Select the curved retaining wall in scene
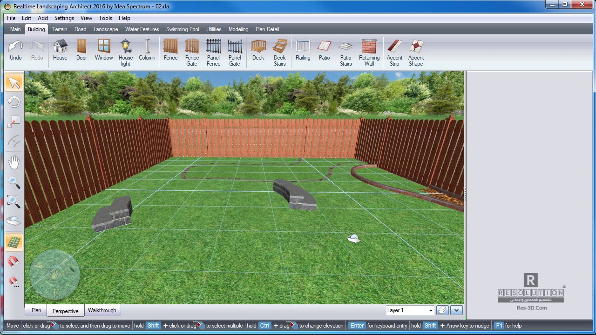The width and height of the screenshot is (596, 335). pos(294,194)
